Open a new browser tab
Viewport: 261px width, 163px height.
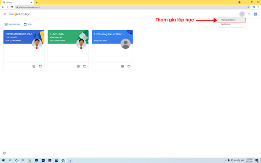pos(37,3)
